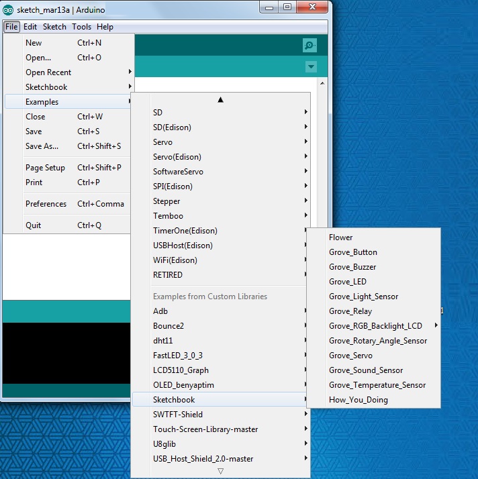Screen dimensions: 478x479
Task: Open the U8glib library examples
Action: tap(221, 444)
